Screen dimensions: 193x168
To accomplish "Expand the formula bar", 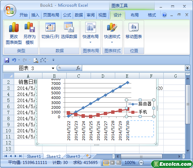I will pyautogui.click(x=187, y=68).
